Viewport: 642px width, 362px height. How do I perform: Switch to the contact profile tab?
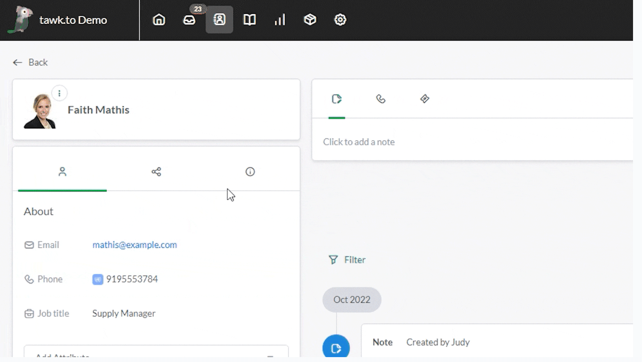(x=62, y=172)
